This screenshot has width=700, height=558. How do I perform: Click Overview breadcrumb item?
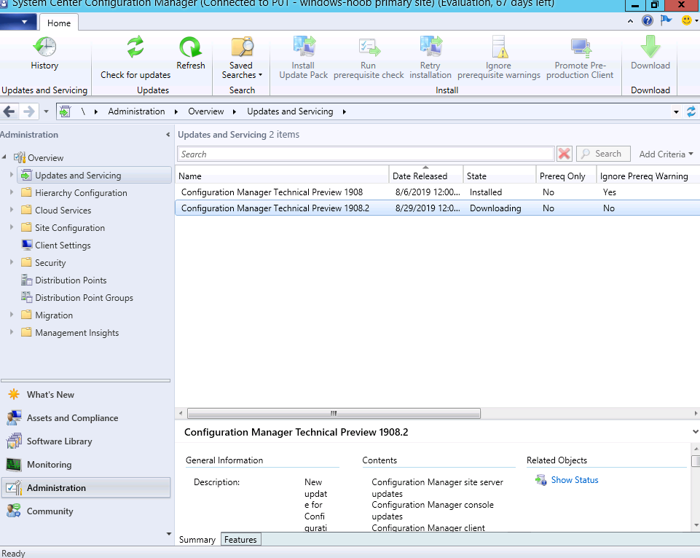(206, 111)
